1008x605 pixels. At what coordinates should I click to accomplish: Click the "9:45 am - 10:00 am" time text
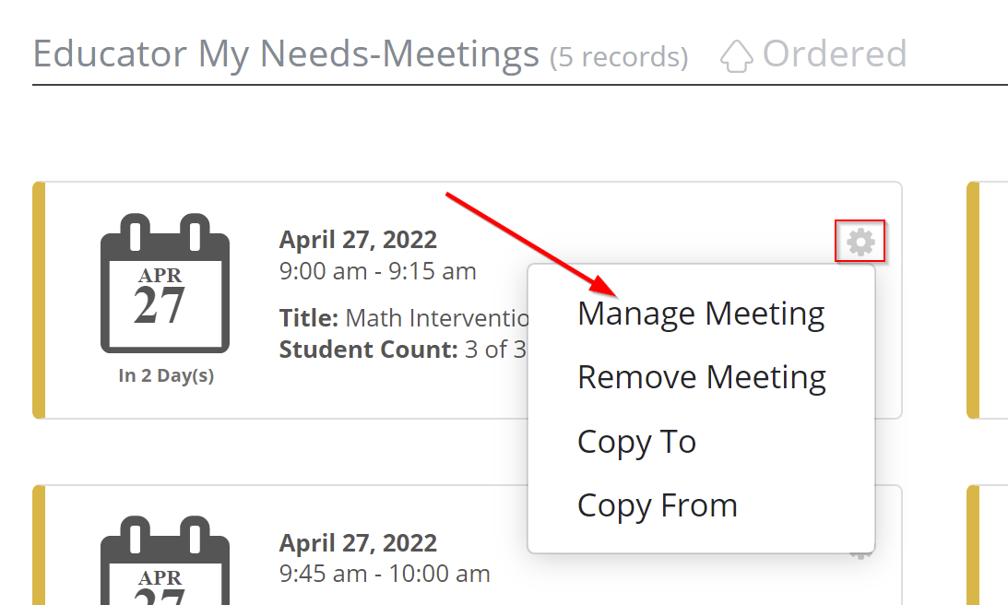point(384,574)
